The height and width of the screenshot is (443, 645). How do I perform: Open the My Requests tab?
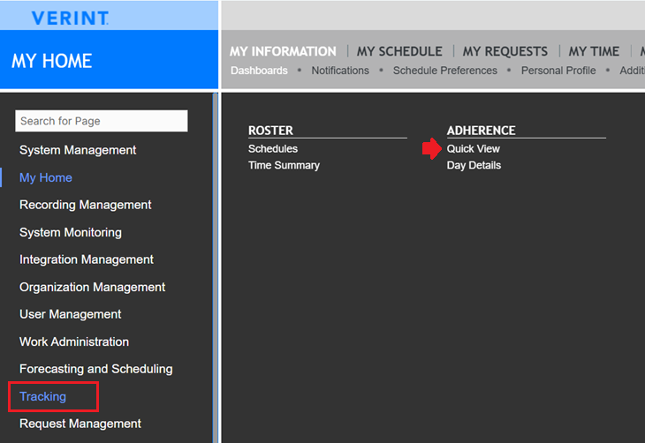coord(505,51)
